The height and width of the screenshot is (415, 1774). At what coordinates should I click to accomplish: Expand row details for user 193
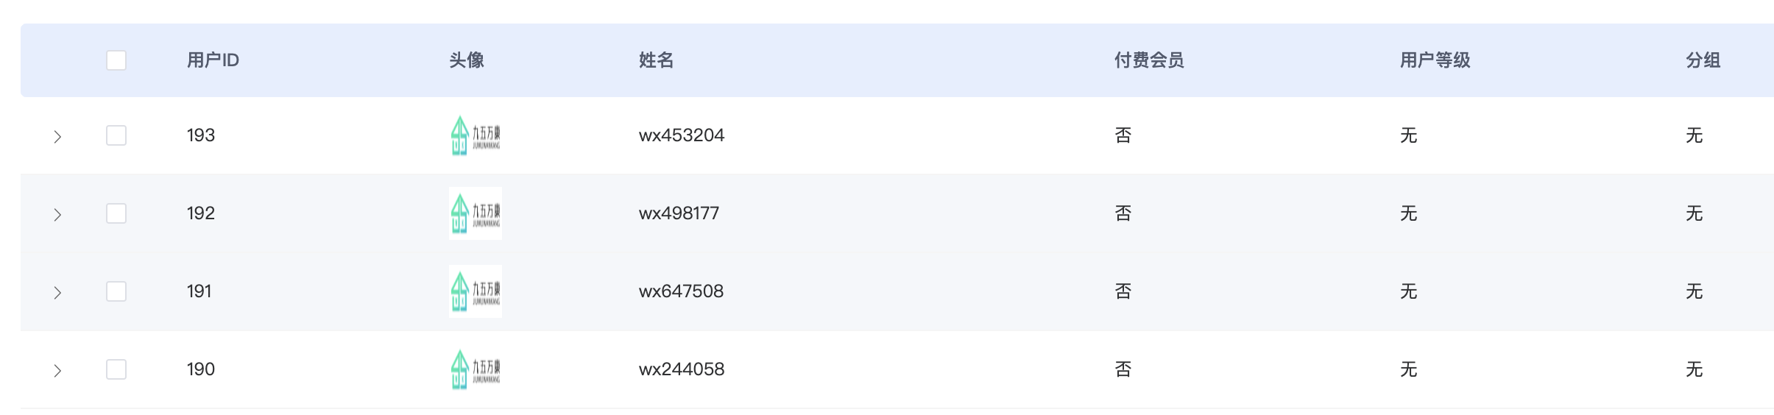[57, 137]
